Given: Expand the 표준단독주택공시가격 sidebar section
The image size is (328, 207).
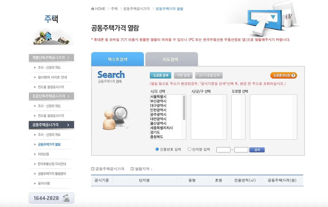Looking at the screenshot, I should 51,96.
